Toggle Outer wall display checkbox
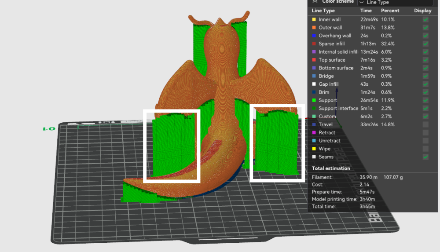 425,28
